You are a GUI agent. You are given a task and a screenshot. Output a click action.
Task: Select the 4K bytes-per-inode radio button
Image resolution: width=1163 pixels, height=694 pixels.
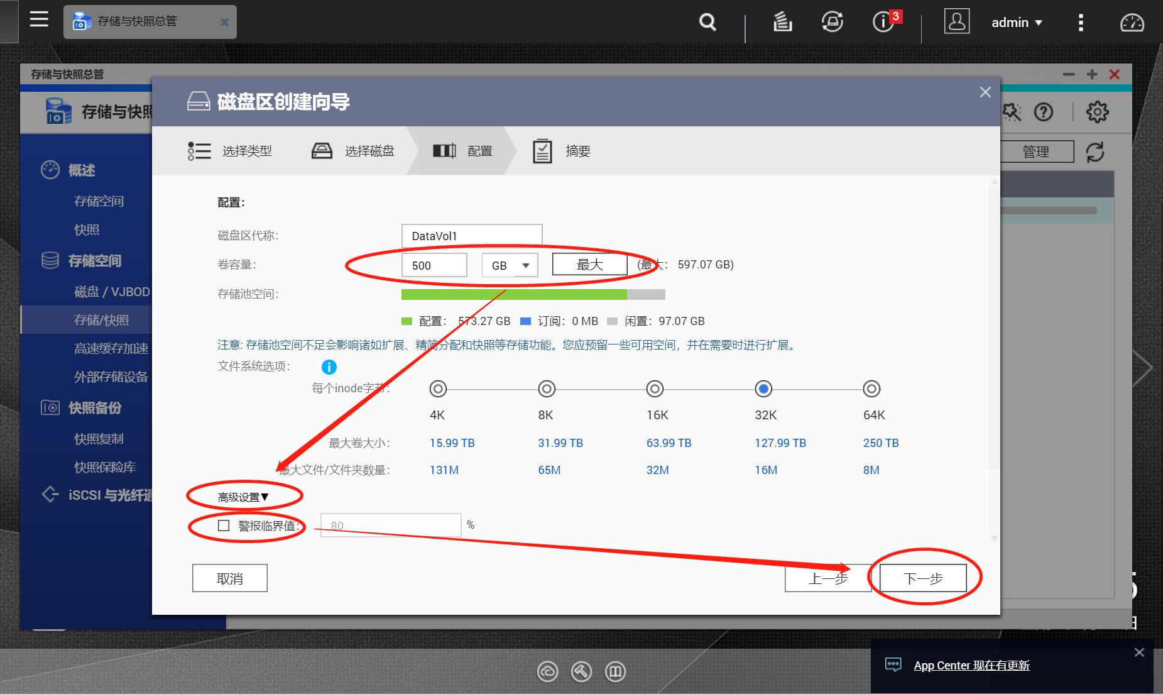438,389
